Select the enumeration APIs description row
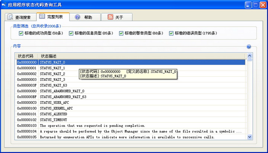Viewport: 268px width, 153px height. [131, 137]
